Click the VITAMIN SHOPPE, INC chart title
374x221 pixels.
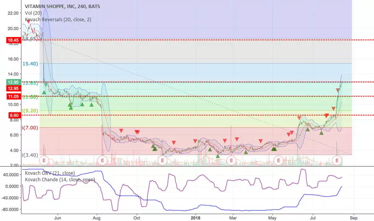tap(62, 6)
